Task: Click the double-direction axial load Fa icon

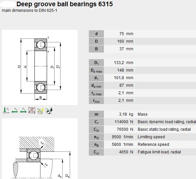Action: (23, 110)
